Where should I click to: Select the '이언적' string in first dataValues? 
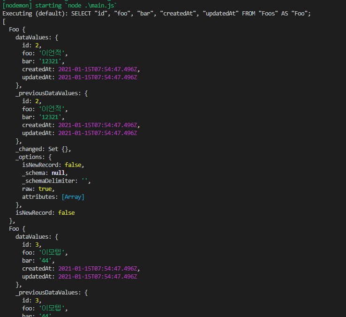pyautogui.click(x=53, y=53)
